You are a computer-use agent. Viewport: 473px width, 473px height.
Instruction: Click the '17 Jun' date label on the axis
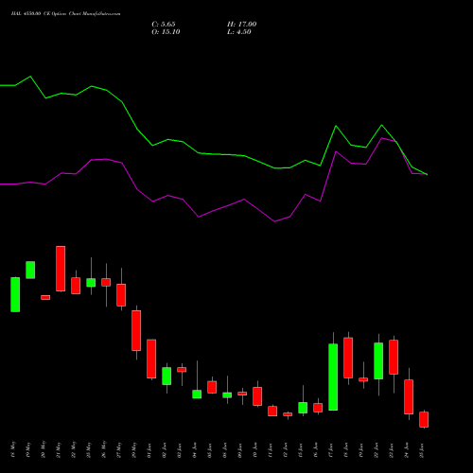[x=331, y=450]
